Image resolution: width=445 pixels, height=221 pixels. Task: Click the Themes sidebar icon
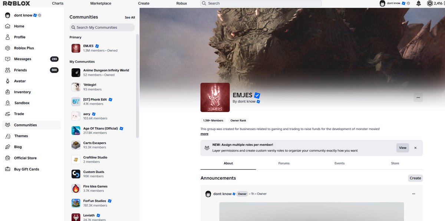[7, 136]
